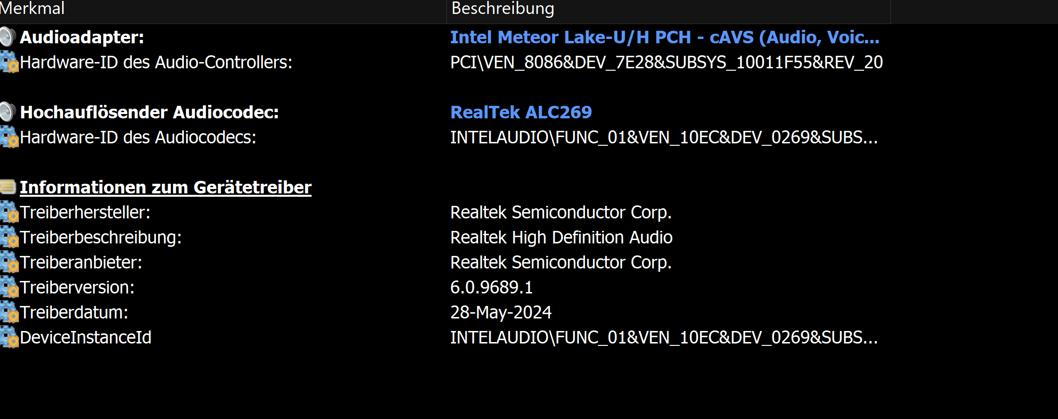Click the gear icon beside Treiberversion
This screenshot has width=1058, height=419.
[9, 288]
